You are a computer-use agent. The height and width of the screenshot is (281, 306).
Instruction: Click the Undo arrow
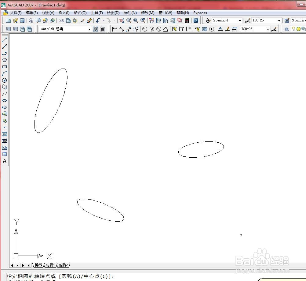pyautogui.click(x=98, y=21)
